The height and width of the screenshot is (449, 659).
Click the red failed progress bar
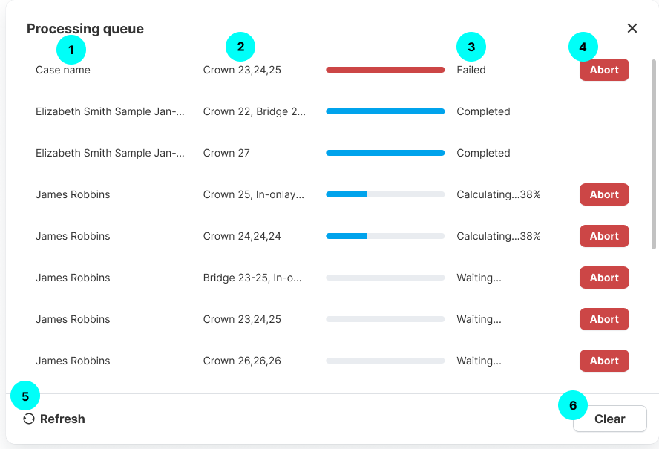point(385,70)
